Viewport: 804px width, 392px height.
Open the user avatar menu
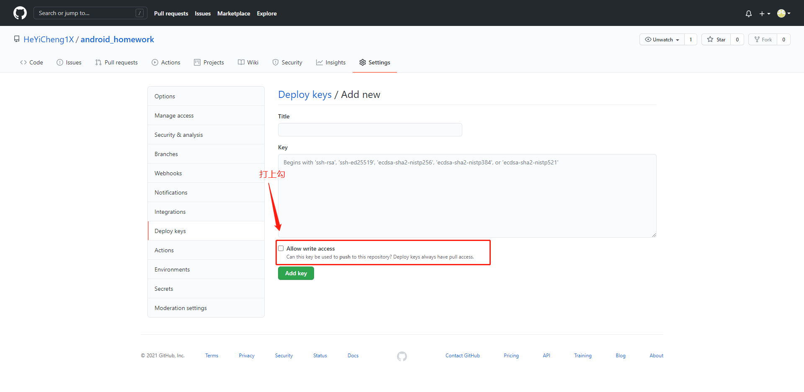point(783,13)
